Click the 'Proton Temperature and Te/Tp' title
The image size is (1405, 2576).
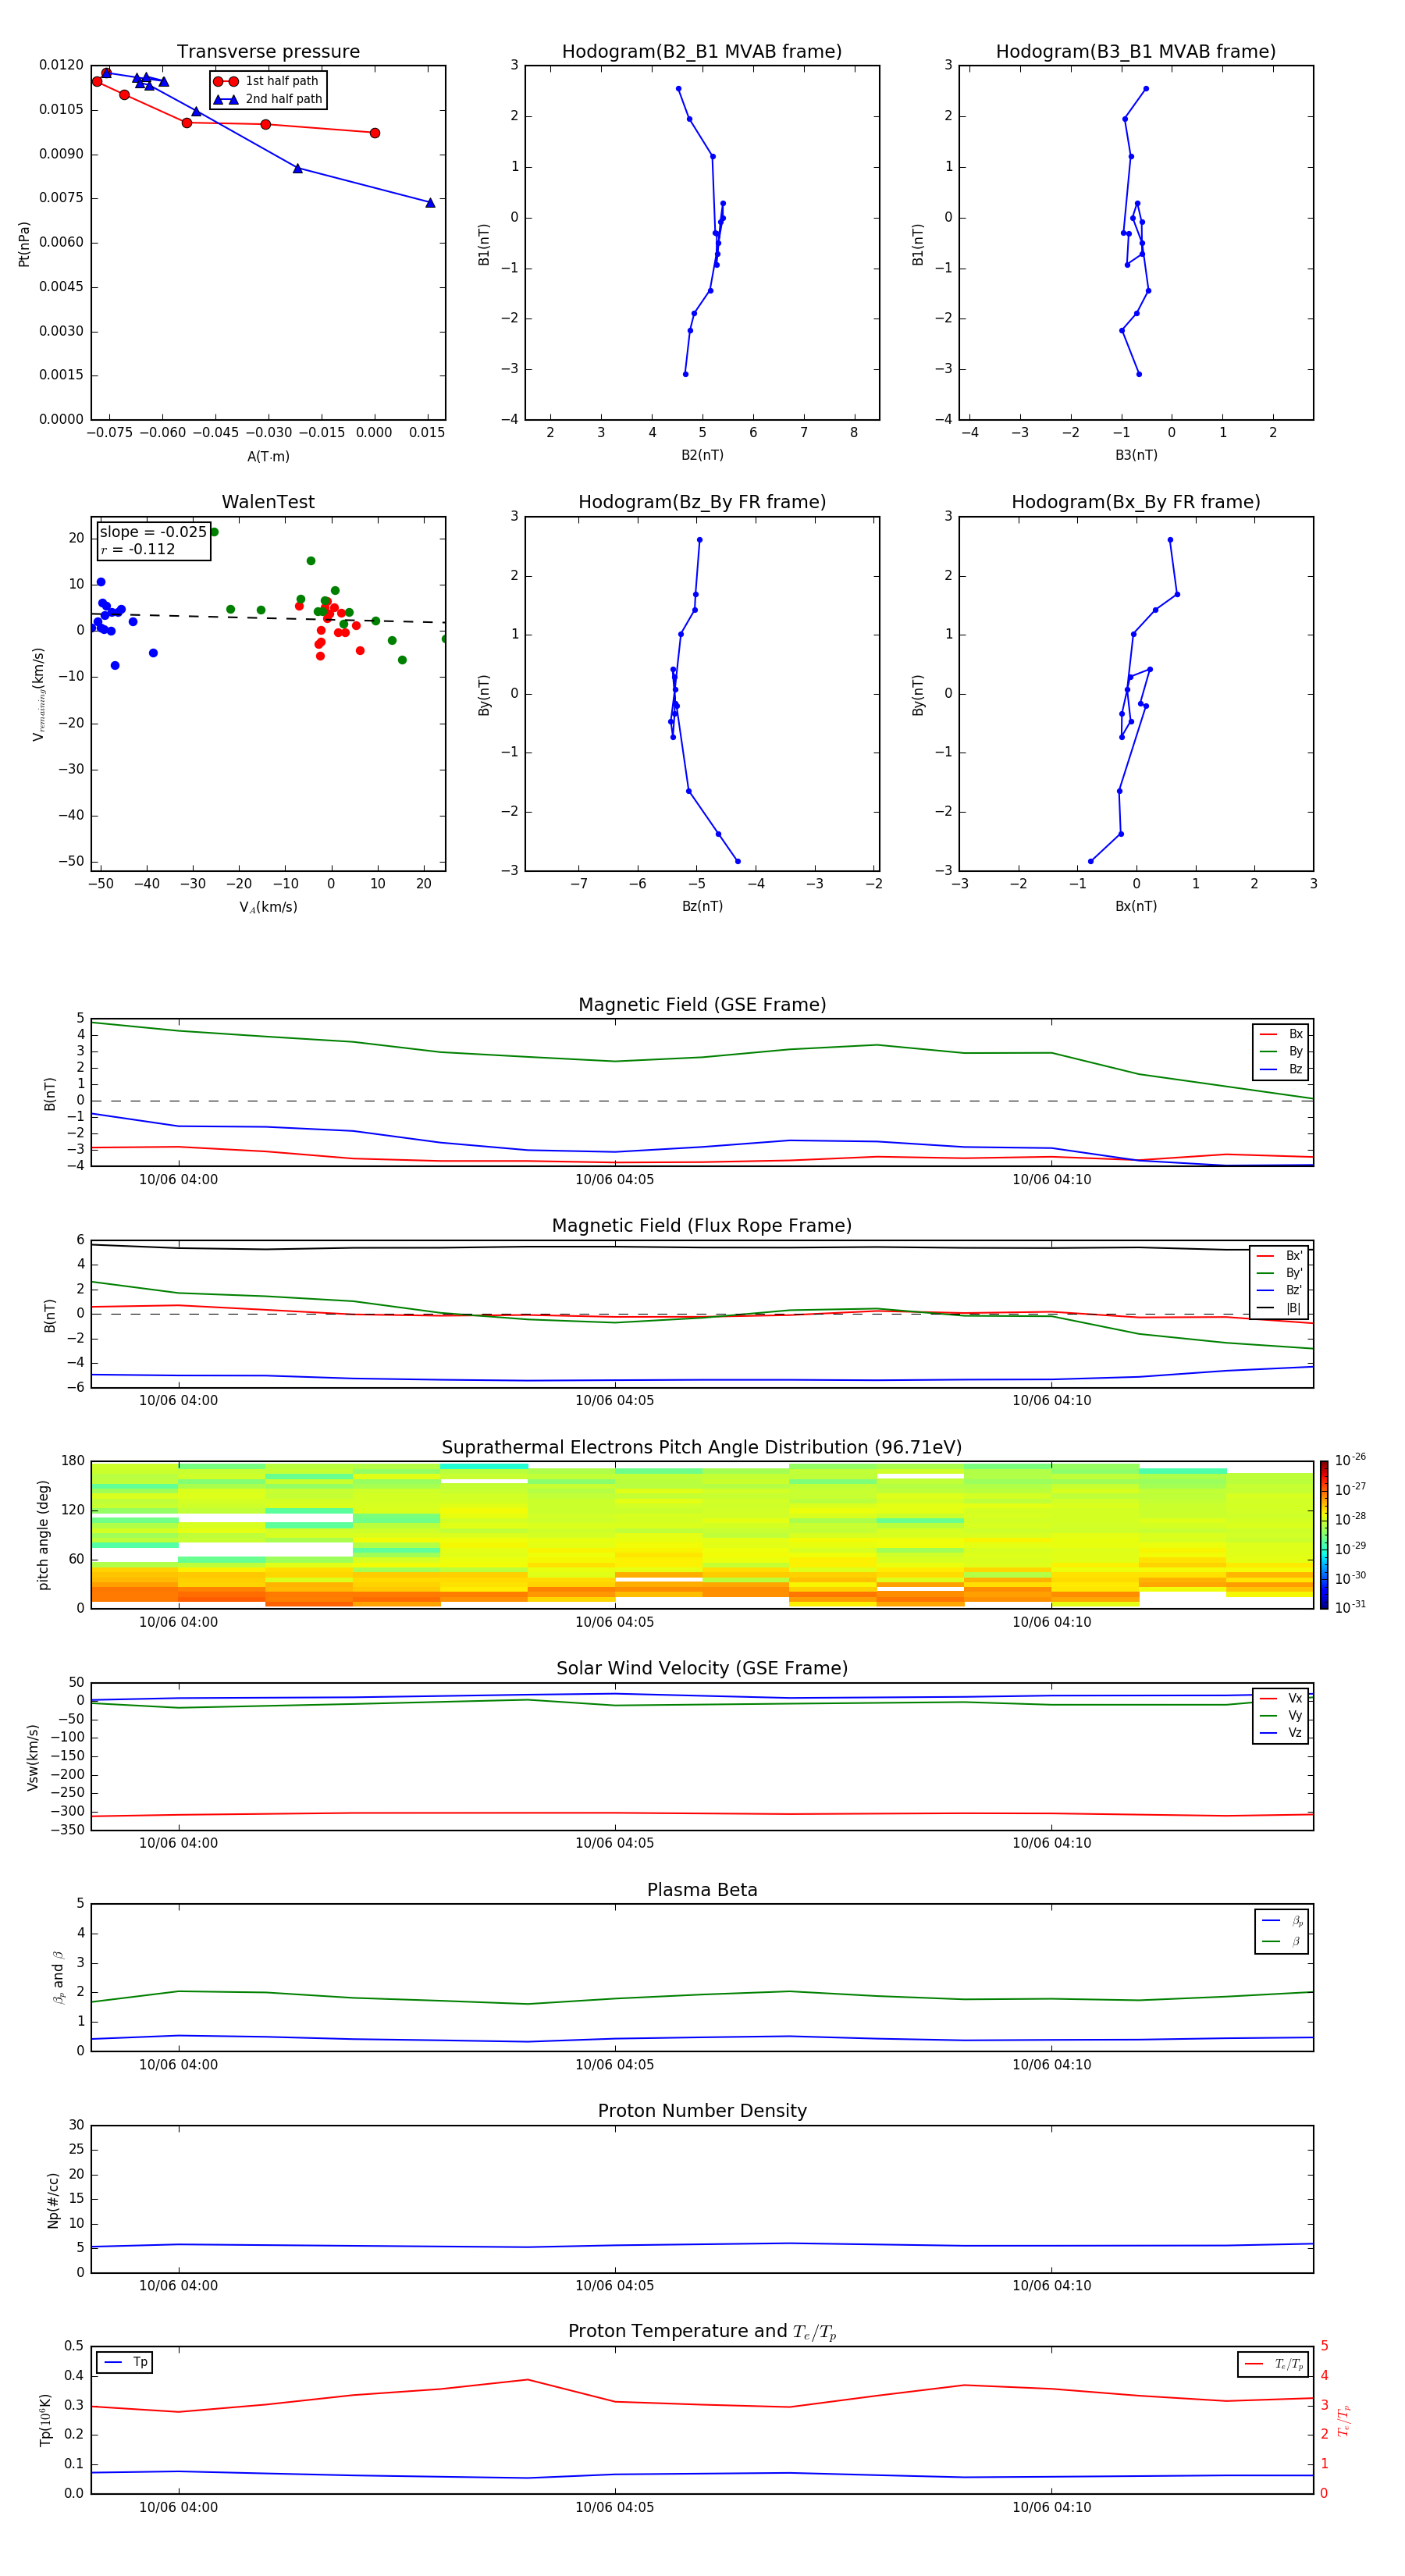point(702,2332)
